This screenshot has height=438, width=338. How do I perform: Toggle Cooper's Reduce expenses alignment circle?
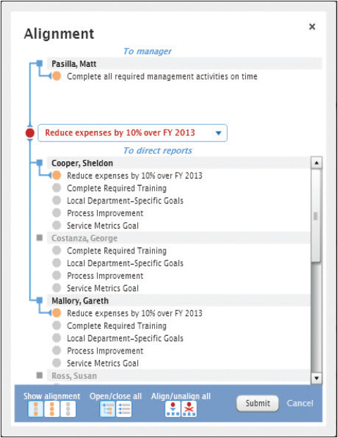pos(56,175)
